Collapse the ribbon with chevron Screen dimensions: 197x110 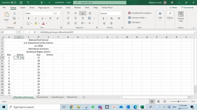(x=194, y=28)
